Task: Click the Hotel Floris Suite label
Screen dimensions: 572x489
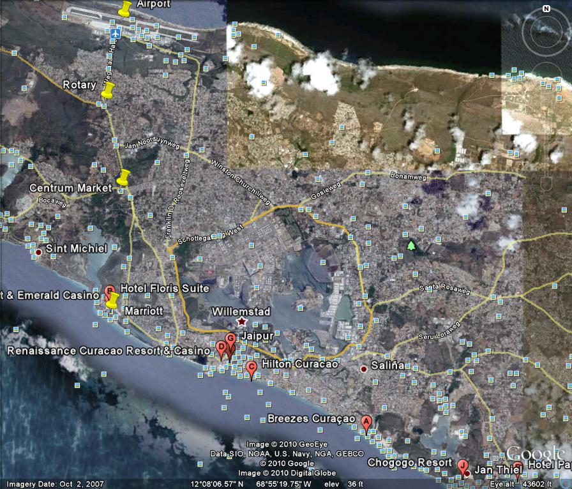Action: (165, 289)
